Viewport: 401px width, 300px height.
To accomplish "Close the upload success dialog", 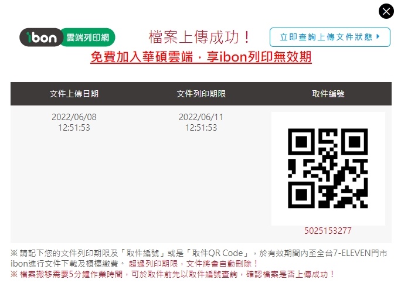I will pyautogui.click(x=386, y=11).
